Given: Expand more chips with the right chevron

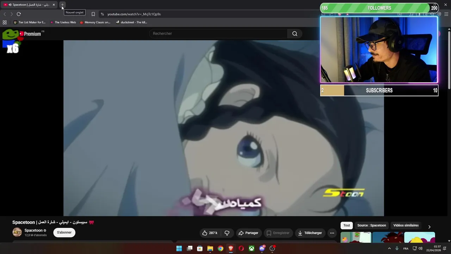Looking at the screenshot, I should [x=429, y=227].
